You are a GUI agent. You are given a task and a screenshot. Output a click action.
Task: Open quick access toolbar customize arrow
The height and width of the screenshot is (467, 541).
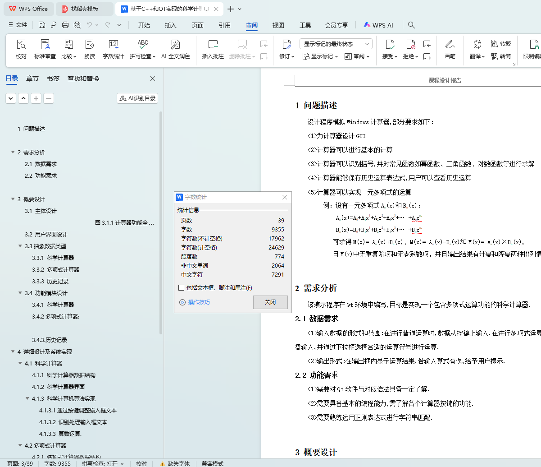point(119,25)
